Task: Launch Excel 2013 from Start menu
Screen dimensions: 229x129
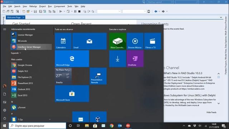Action: point(31,95)
